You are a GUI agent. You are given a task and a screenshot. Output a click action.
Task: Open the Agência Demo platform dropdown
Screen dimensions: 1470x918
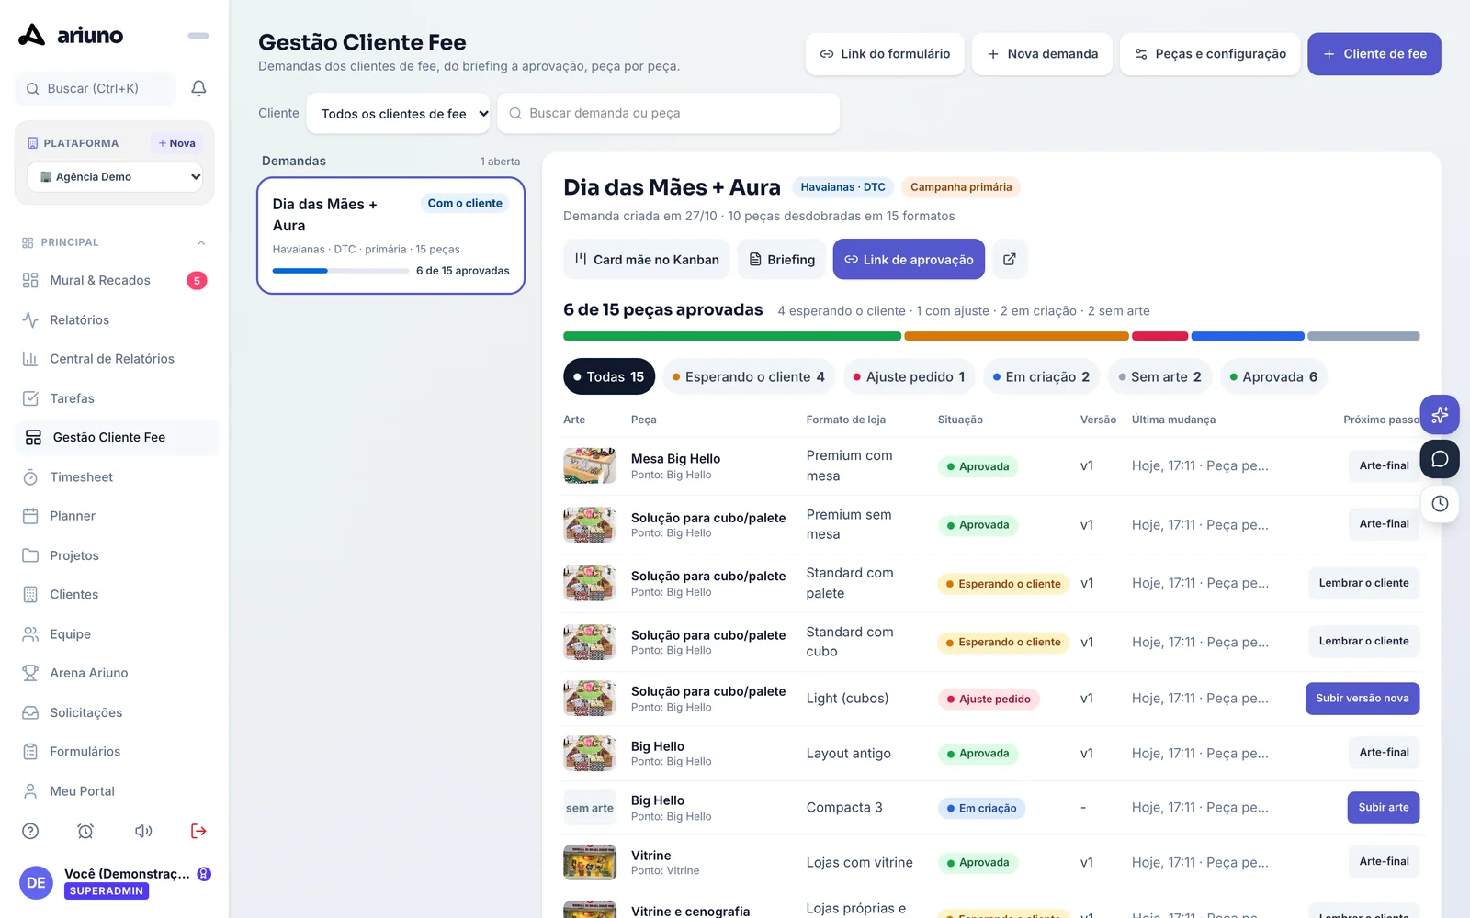click(115, 177)
